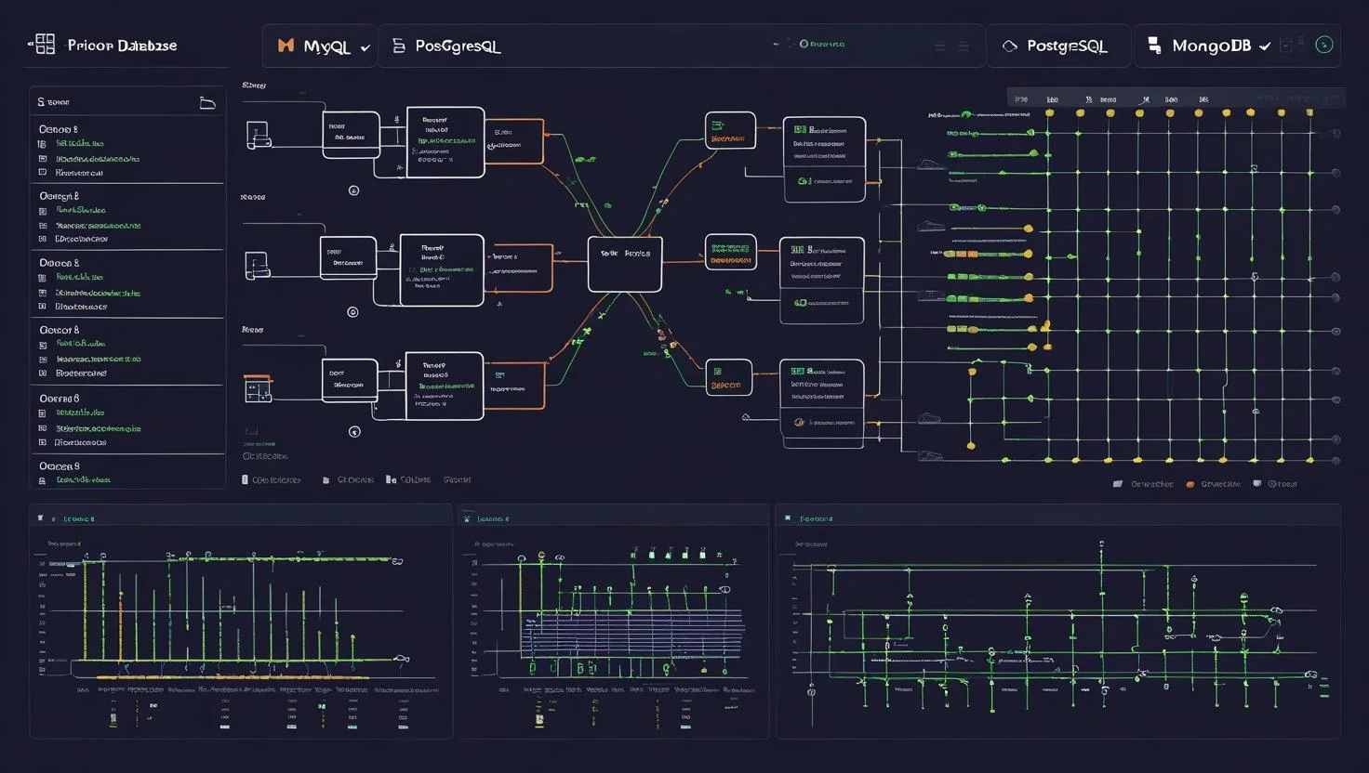1369x773 pixels.
Task: Click the right hamburger icon in top bar
Action: click(964, 46)
